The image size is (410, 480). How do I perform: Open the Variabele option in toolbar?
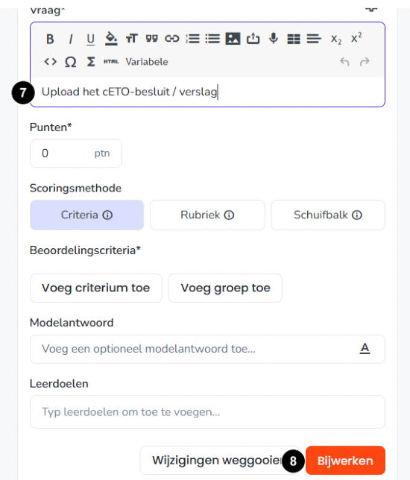tap(147, 62)
